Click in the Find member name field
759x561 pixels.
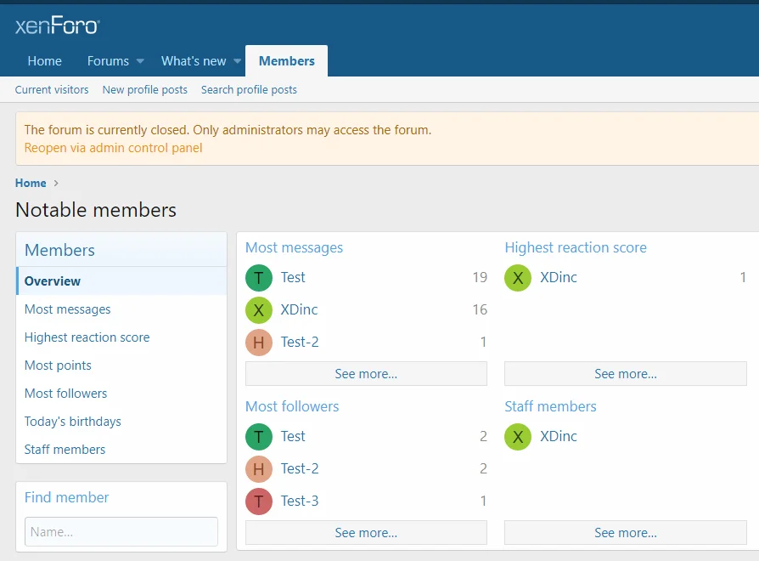pos(121,532)
